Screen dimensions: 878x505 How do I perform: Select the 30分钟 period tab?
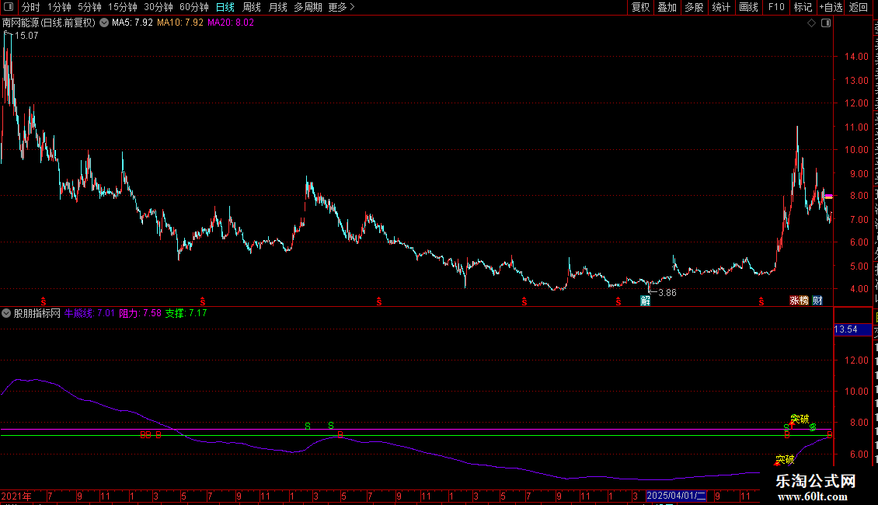(159, 7)
